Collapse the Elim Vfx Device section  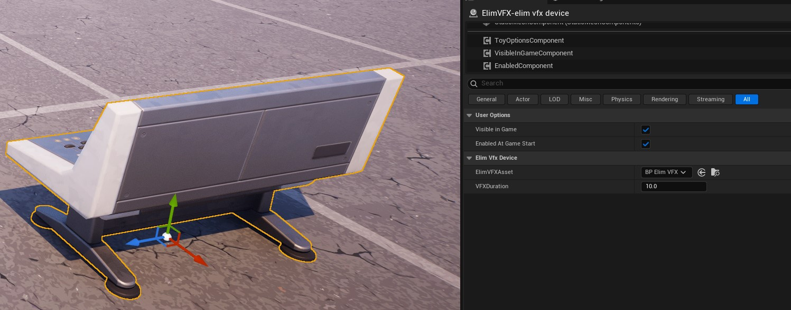point(469,158)
